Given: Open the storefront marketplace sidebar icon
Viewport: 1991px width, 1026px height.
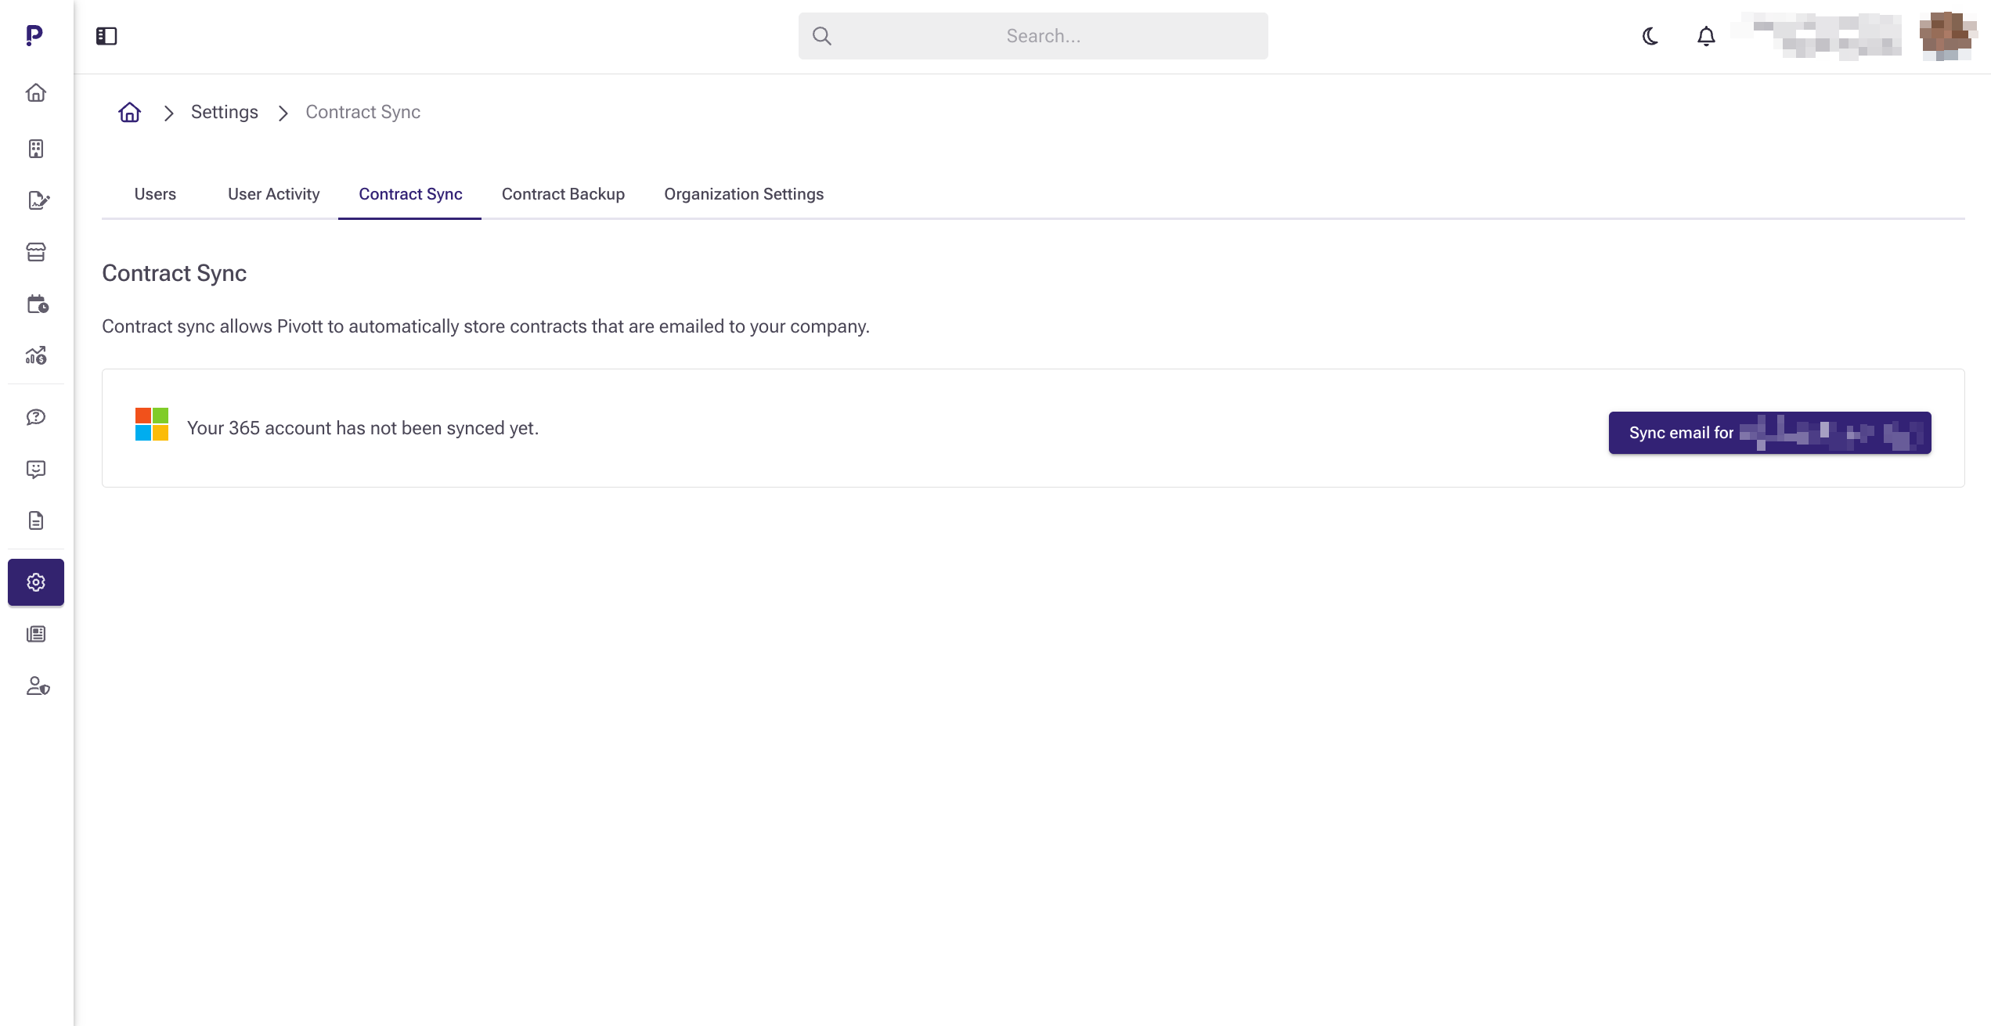Looking at the screenshot, I should pyautogui.click(x=36, y=252).
